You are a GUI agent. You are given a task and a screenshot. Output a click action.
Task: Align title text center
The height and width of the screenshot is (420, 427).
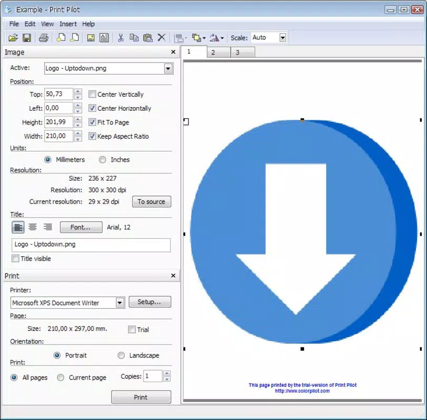click(33, 227)
